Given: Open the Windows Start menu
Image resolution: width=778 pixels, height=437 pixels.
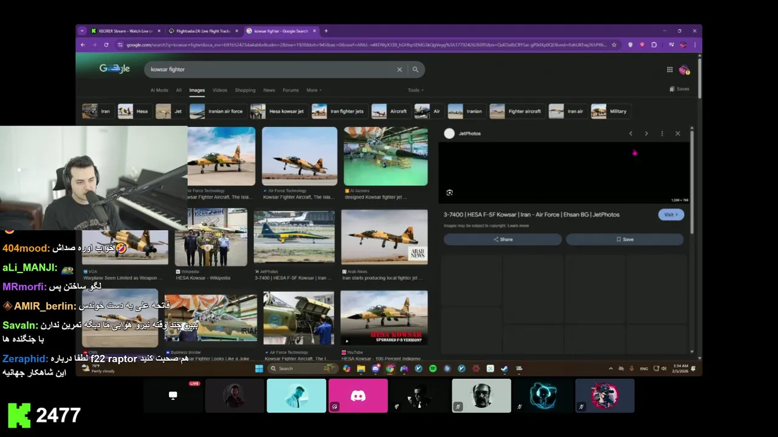Looking at the screenshot, I should click(x=259, y=368).
